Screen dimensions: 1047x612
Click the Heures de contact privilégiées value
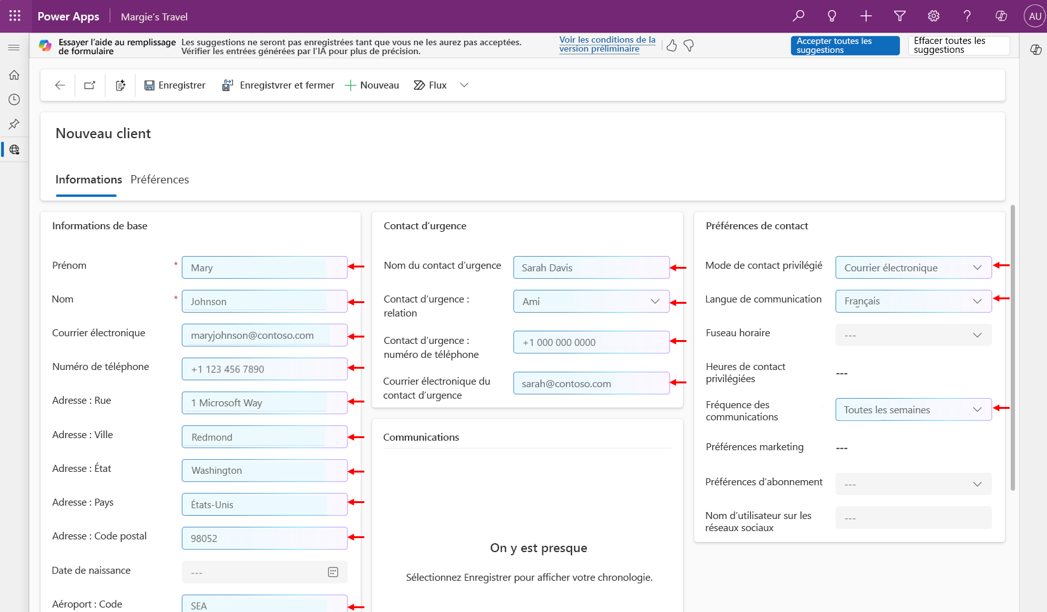tap(841, 373)
